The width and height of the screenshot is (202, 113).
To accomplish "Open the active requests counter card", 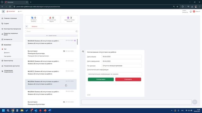I will tap(34, 19).
